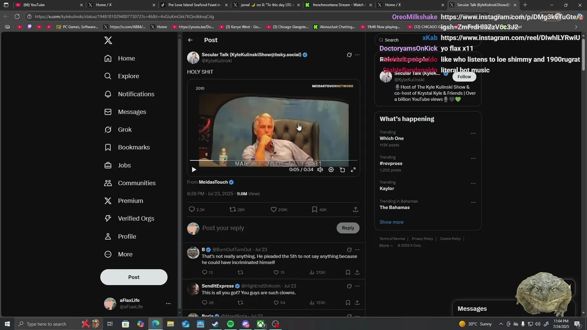Open options for Which One trend
This screenshot has height=330, width=587.
tap(473, 133)
